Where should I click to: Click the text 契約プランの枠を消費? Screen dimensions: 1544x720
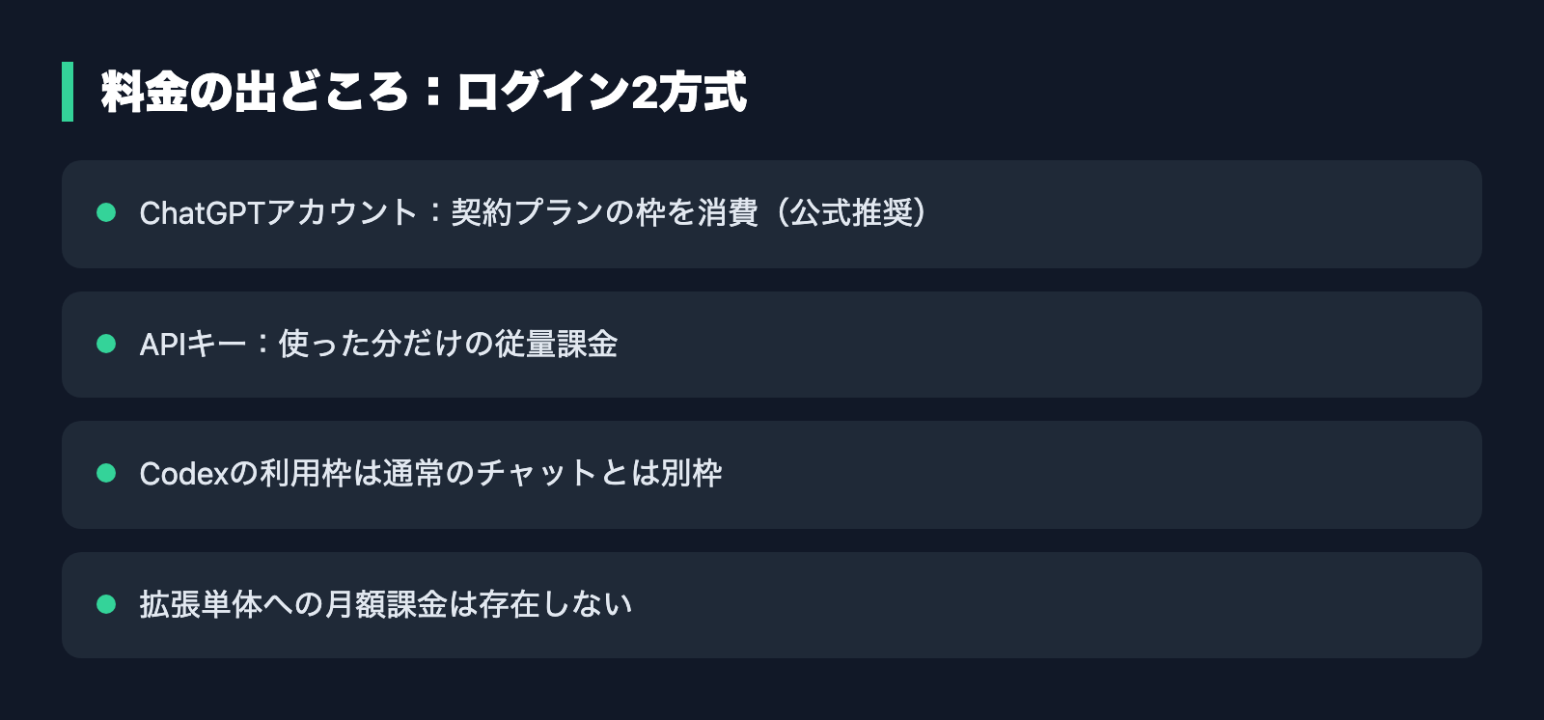pyautogui.click(x=605, y=212)
